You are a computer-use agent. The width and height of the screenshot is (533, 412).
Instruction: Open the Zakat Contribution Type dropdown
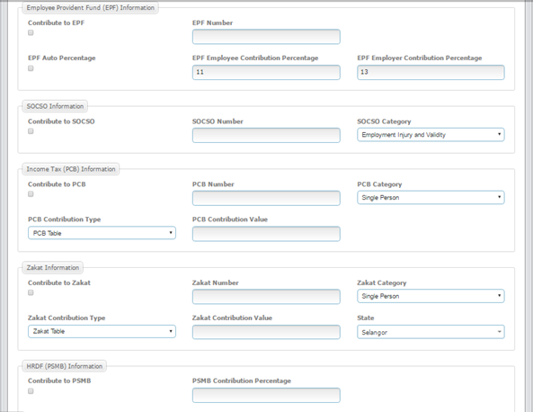click(102, 331)
